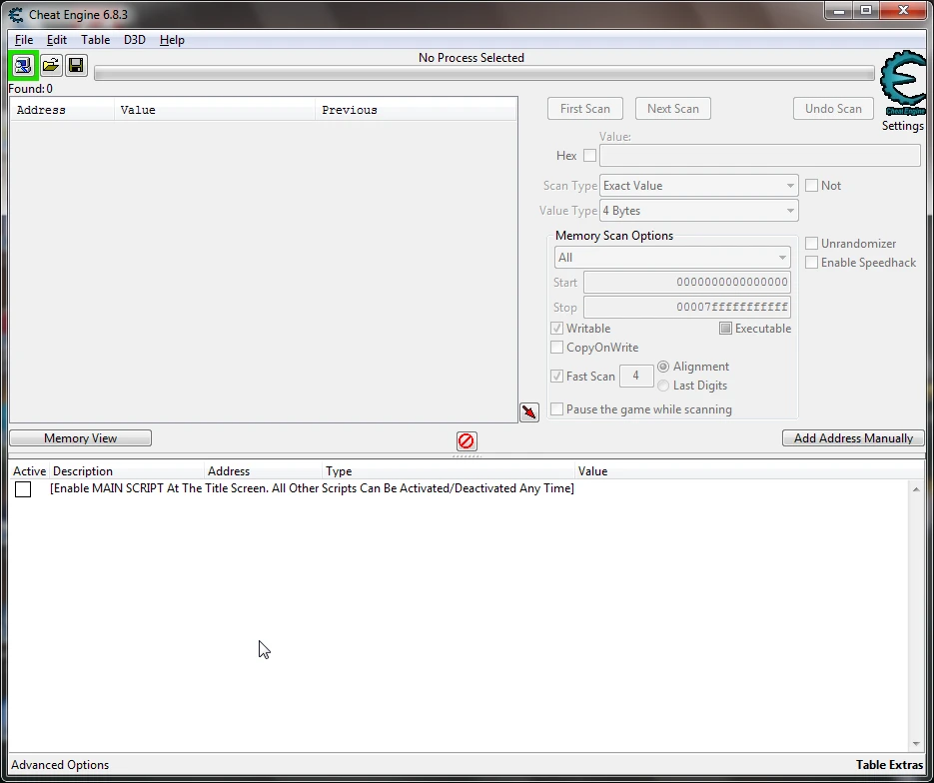Image resolution: width=934 pixels, height=783 pixels.
Task: Load a cheat table from file
Action: [50, 65]
